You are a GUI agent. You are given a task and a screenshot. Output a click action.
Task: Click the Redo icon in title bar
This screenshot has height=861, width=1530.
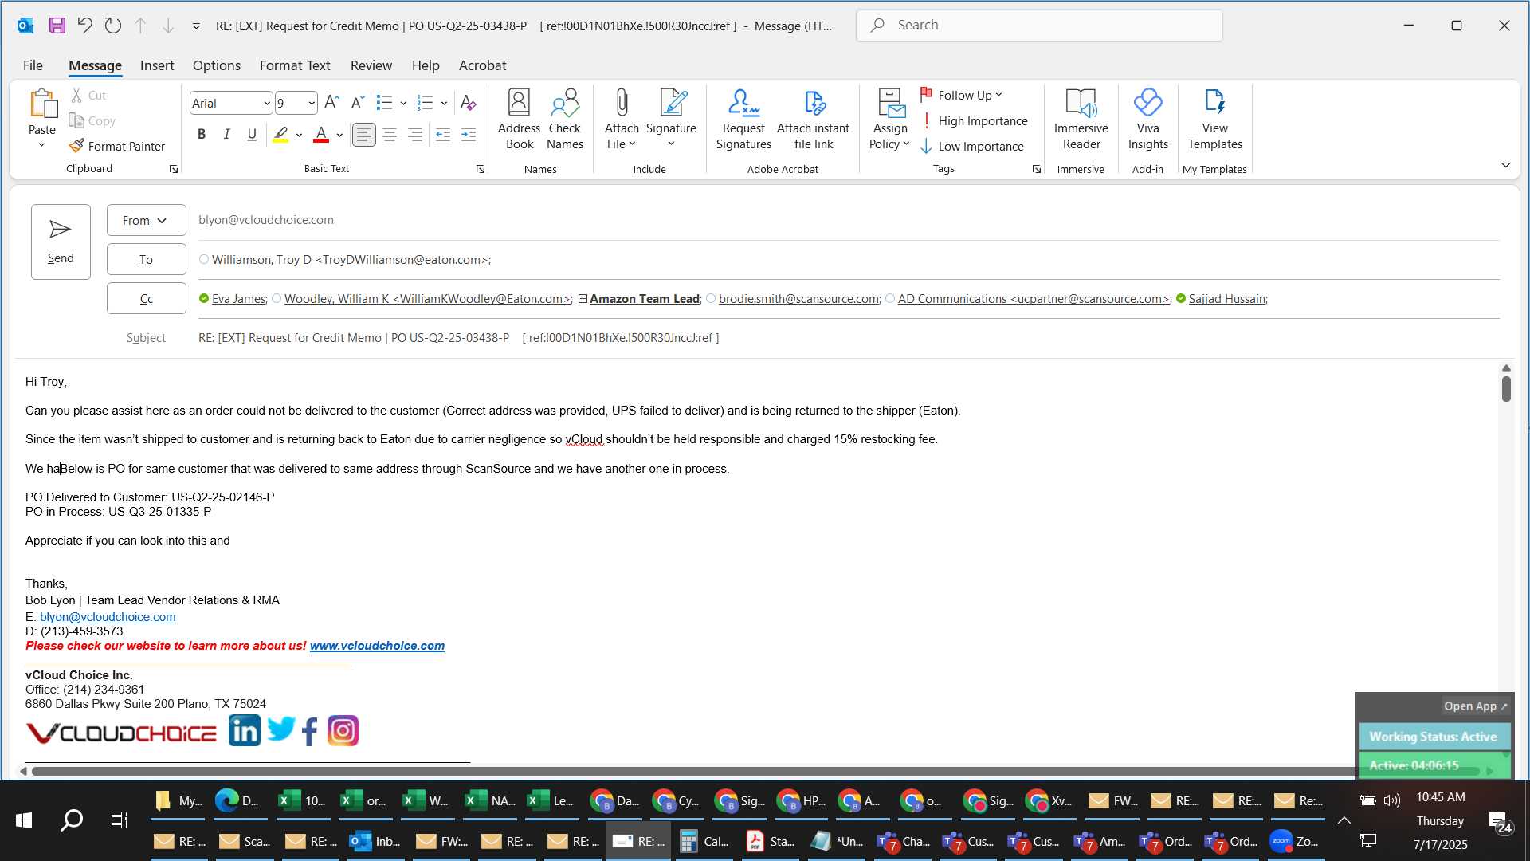click(x=112, y=26)
